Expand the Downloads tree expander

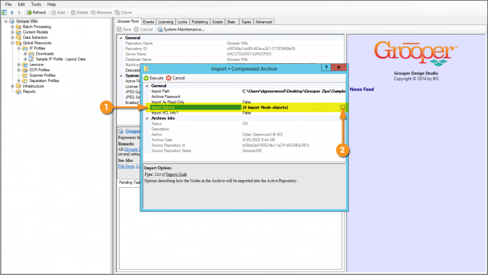pos(25,54)
